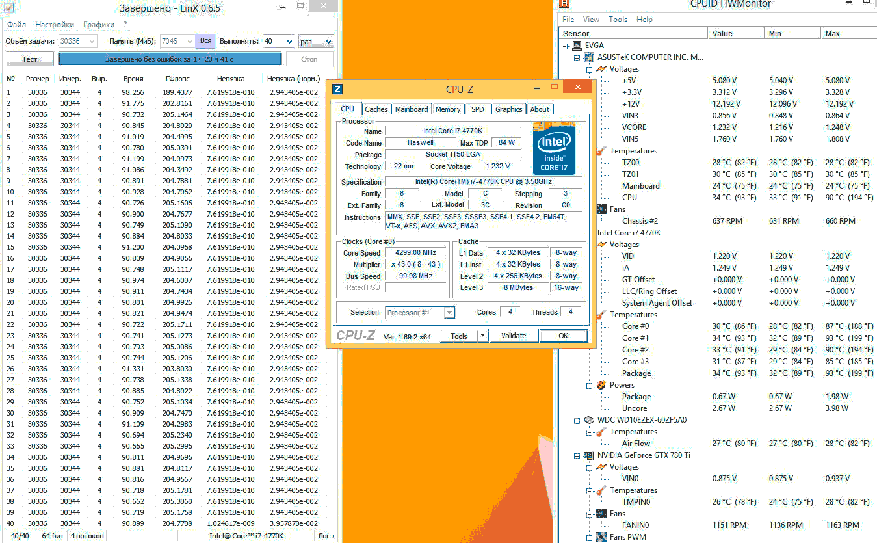Viewport: 877px width, 543px height.
Task: Open the Объём задачи dropdown in LinX
Action: pos(92,41)
